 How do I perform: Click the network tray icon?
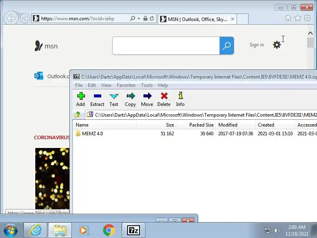click(267, 230)
